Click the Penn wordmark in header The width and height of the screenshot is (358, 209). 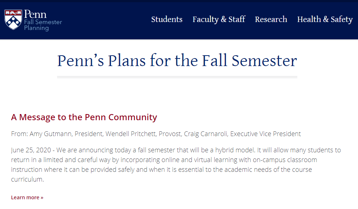tap(35, 14)
